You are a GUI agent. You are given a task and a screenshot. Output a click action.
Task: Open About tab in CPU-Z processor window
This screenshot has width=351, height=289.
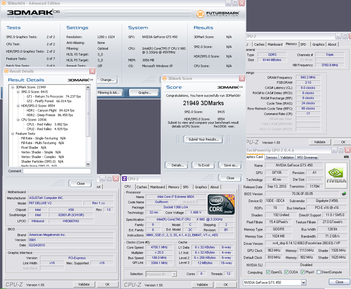215,187
